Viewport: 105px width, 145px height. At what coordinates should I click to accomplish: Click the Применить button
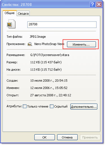90,137
